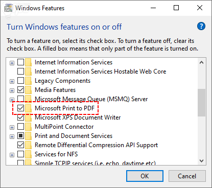
Task: Click folder icon beside Services for NFS
Action: point(28,154)
